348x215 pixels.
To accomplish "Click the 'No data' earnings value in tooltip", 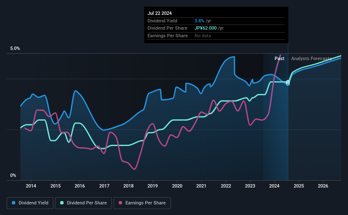I will tap(203, 36).
